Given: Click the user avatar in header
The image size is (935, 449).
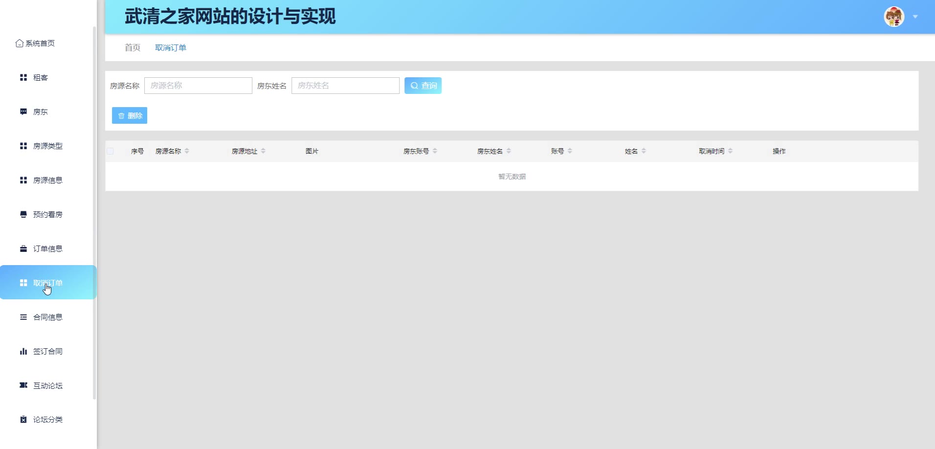Looking at the screenshot, I should 893,17.
